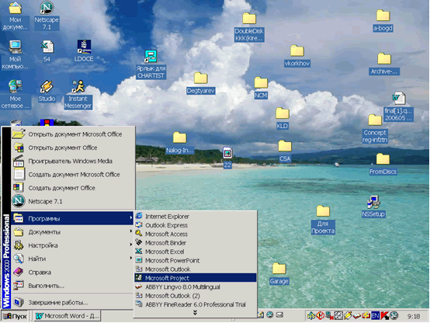Choose Открыть документ Office entry
Viewport: 430px width, 323px height.
pyautogui.click(x=72, y=148)
